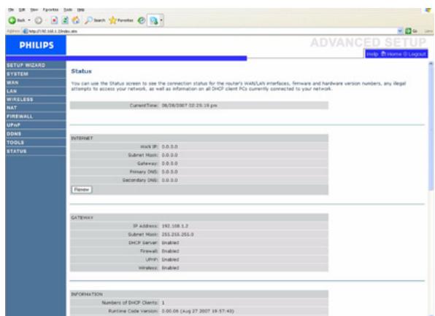
Task: Click the Refresh page icon
Action: pyautogui.click(x=65, y=20)
